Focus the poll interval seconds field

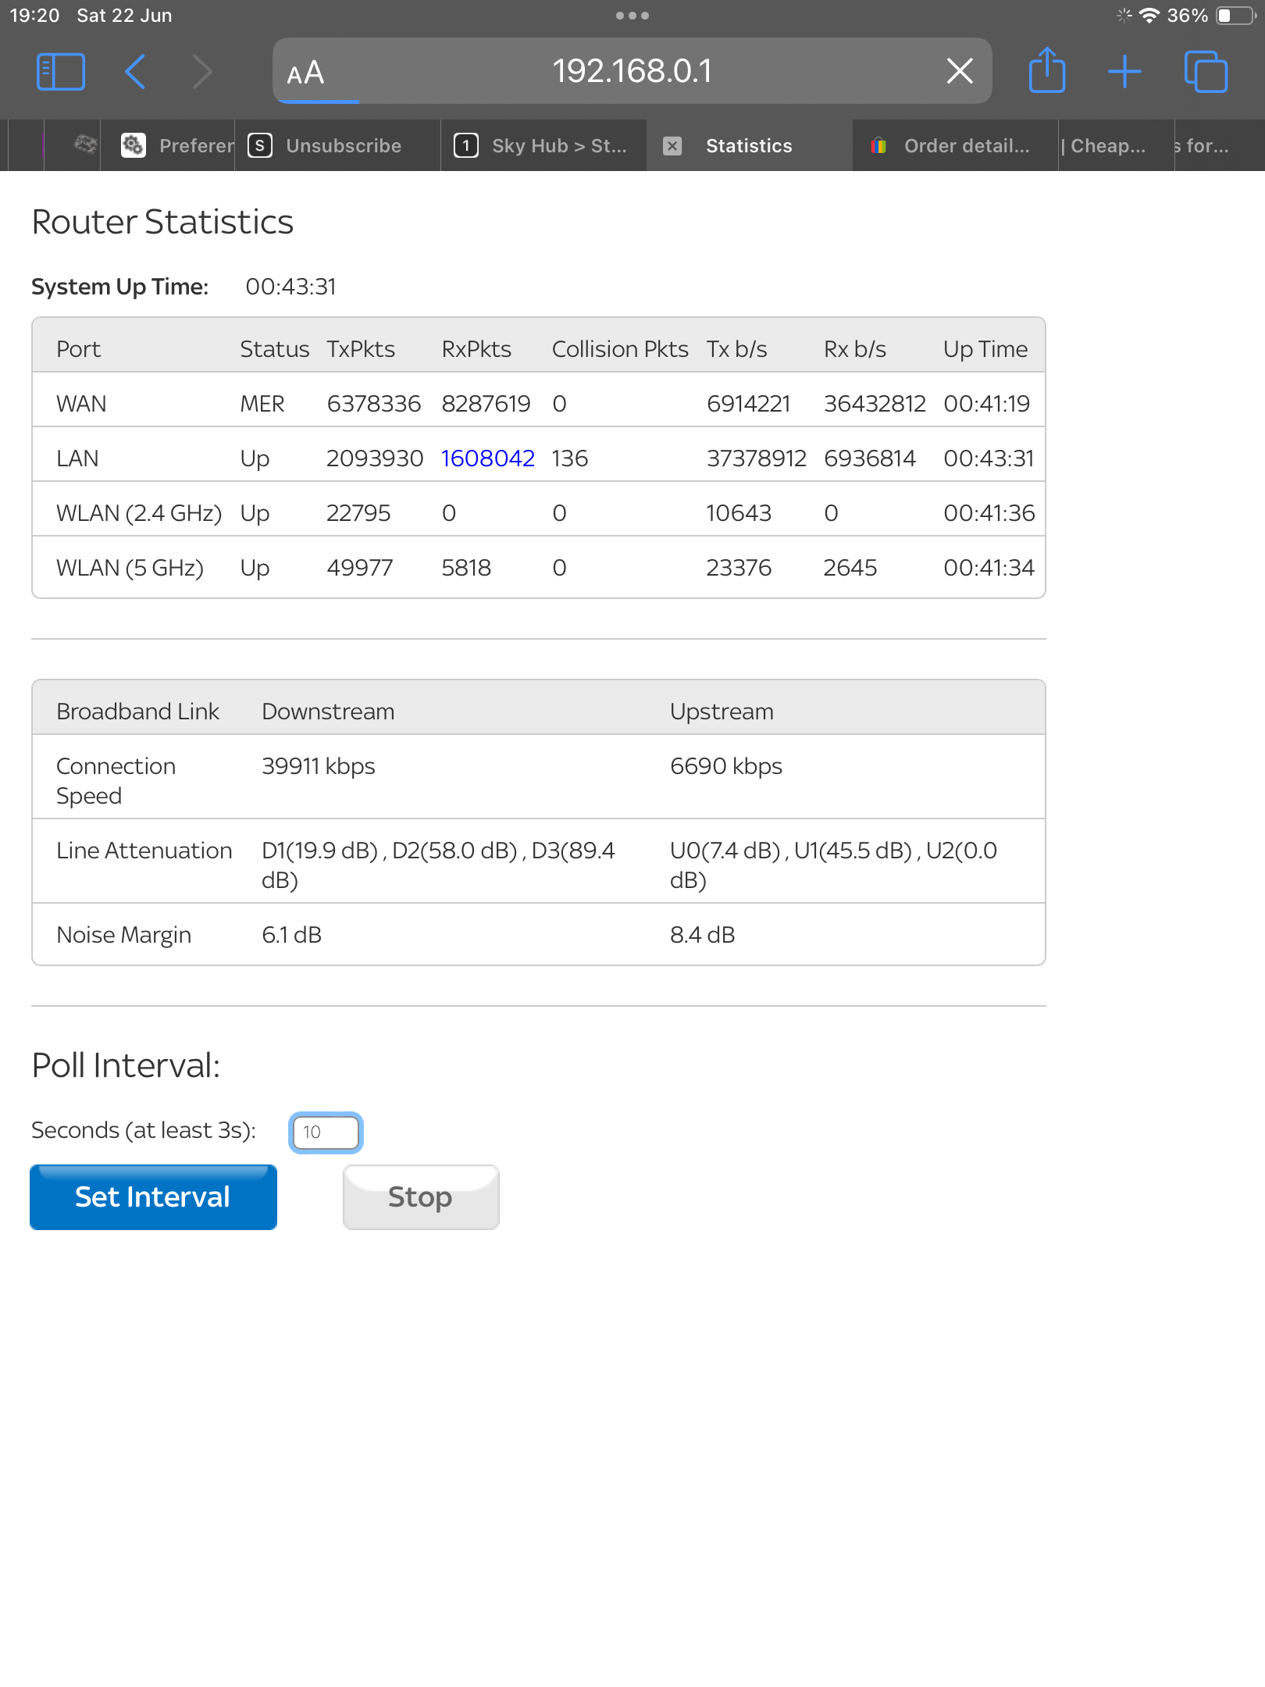pyautogui.click(x=326, y=1132)
